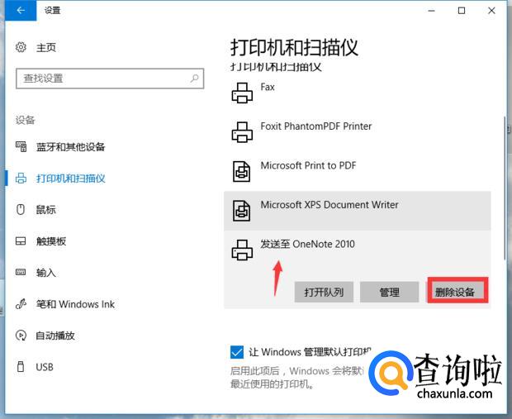This screenshot has height=419, width=512.
Task: Open the Pen and Windows Ink settings
Action: (x=74, y=304)
